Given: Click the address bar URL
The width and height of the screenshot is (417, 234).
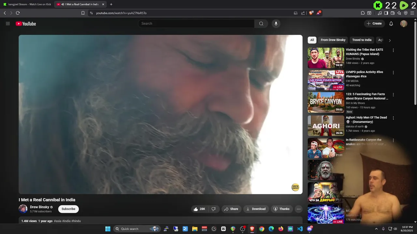Looking at the screenshot, I should pyautogui.click(x=121, y=13).
